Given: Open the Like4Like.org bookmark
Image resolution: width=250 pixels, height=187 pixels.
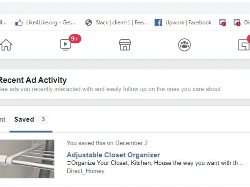Looking at the screenshot, I should 45,23.
